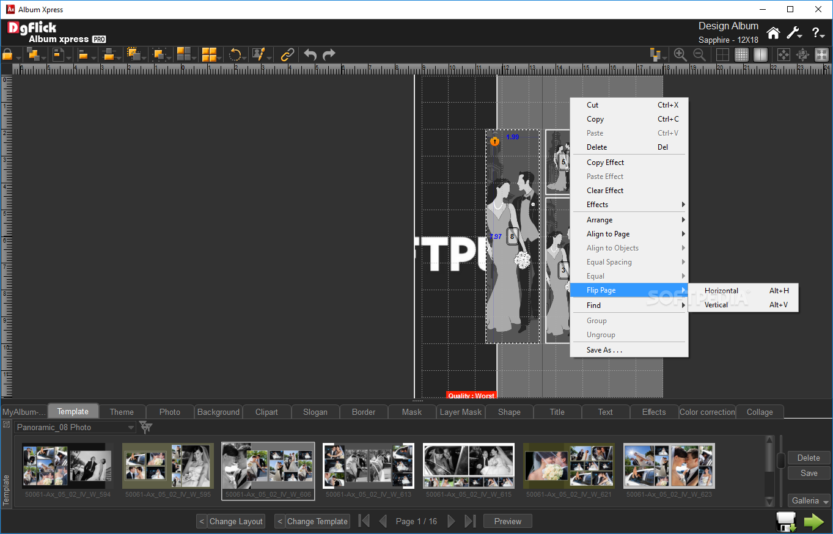
Task: Open Arrange submenu in context menu
Action: click(x=629, y=220)
